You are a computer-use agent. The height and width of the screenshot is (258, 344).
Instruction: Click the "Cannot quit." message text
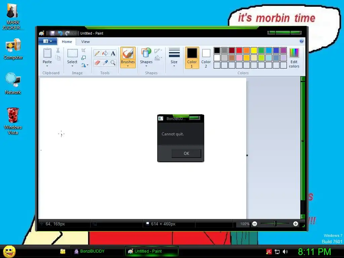click(x=173, y=134)
